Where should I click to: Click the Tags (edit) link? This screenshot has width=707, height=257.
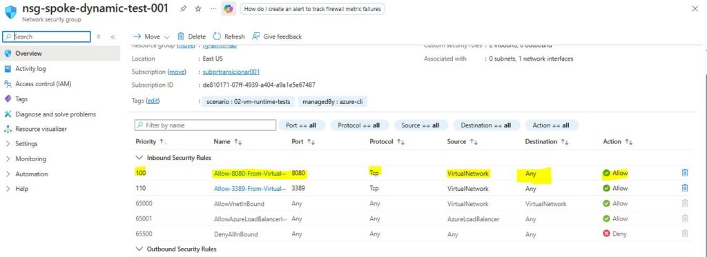coord(153,101)
